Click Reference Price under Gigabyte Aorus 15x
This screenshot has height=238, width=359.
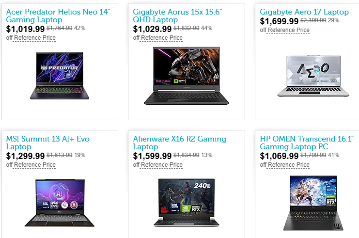click(162, 38)
